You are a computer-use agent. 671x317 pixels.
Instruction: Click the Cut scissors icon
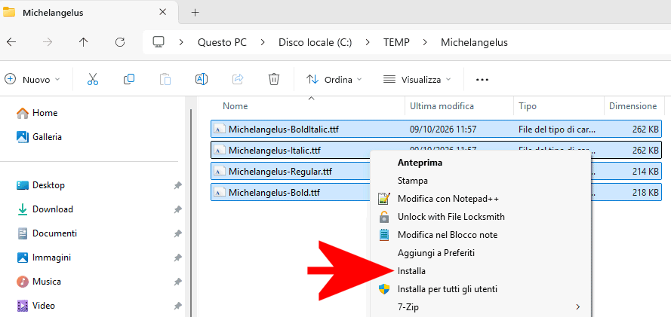(92, 79)
